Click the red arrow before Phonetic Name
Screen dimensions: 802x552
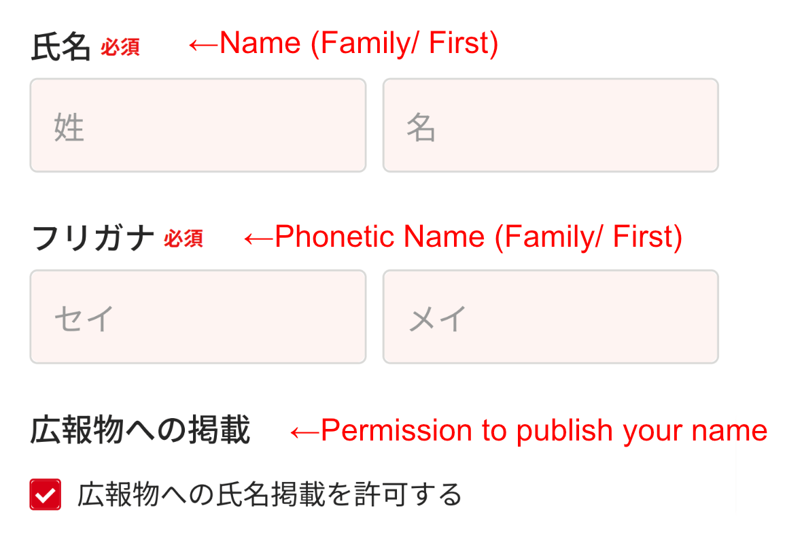258,238
